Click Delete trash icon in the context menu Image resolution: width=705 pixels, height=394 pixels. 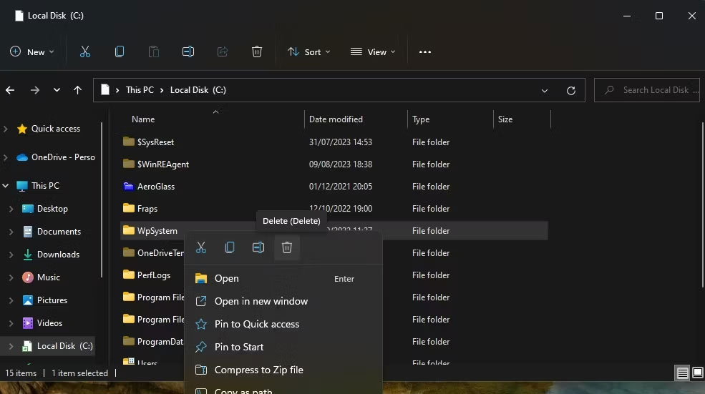point(287,247)
